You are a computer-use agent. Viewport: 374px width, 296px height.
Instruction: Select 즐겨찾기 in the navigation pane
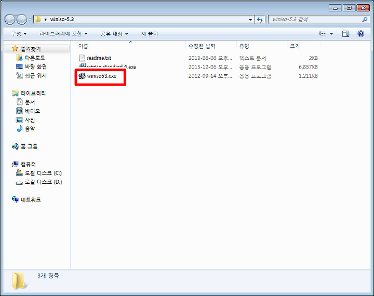[x=31, y=49]
